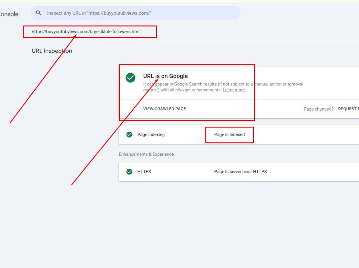Click the URL is on Google title
This screenshot has width=359, height=268.
165,76
